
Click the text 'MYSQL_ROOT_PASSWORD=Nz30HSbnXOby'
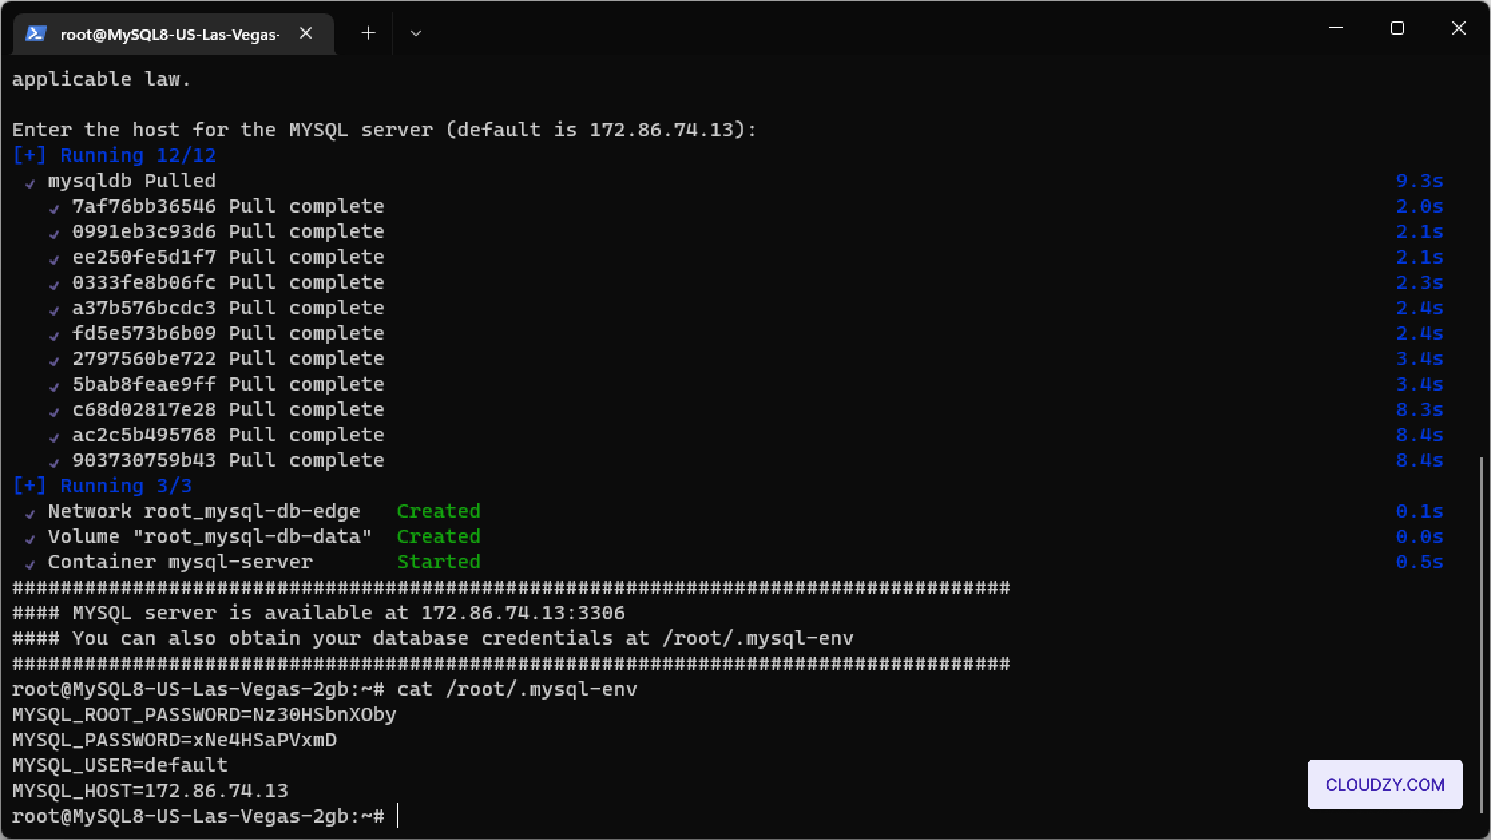tap(205, 715)
